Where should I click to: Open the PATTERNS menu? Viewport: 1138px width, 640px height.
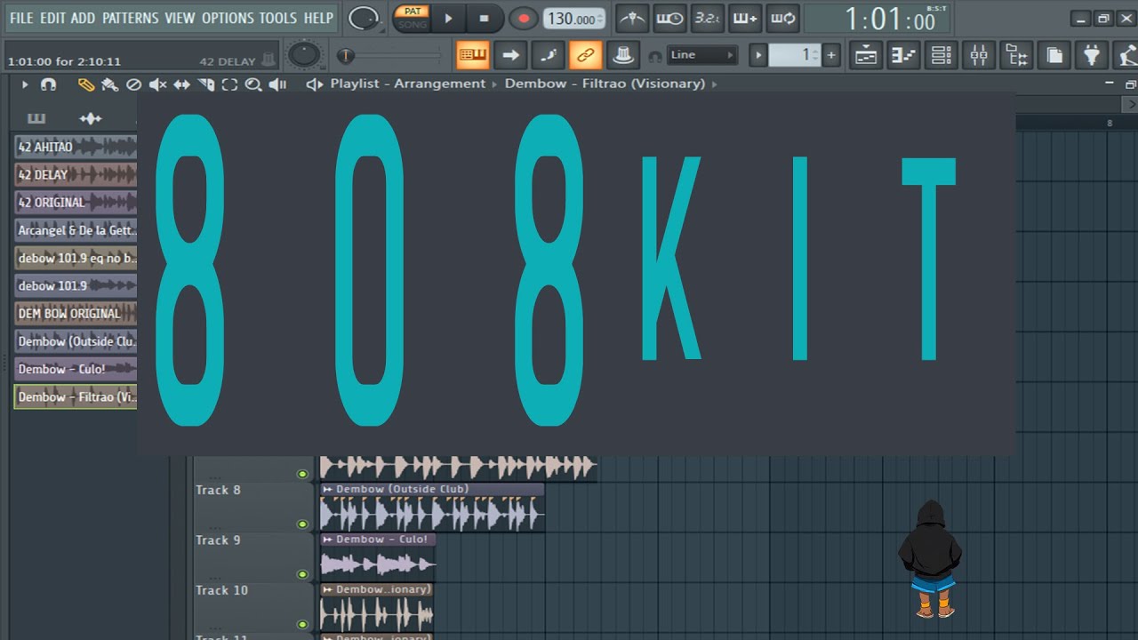(x=130, y=18)
